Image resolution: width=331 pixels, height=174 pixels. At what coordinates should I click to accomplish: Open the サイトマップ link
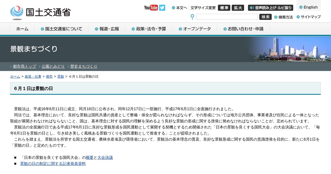[309, 17]
